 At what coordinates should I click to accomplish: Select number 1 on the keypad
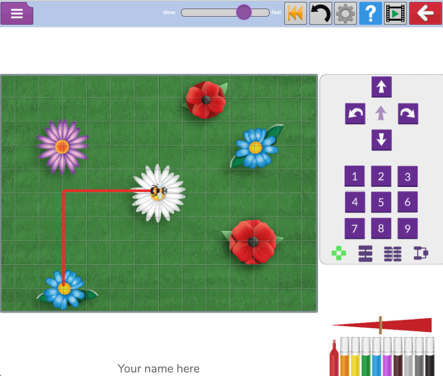355,176
